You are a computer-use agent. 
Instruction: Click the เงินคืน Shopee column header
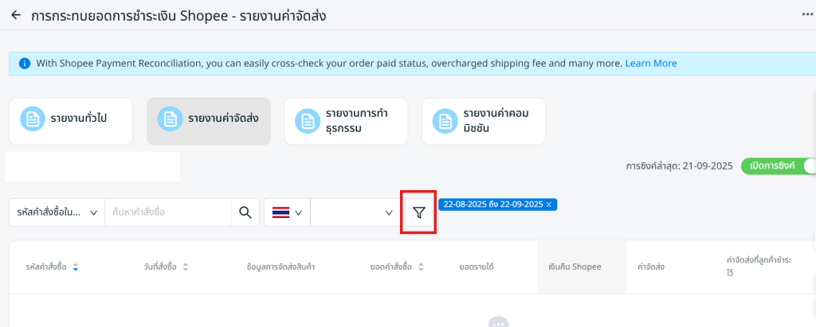[575, 267]
